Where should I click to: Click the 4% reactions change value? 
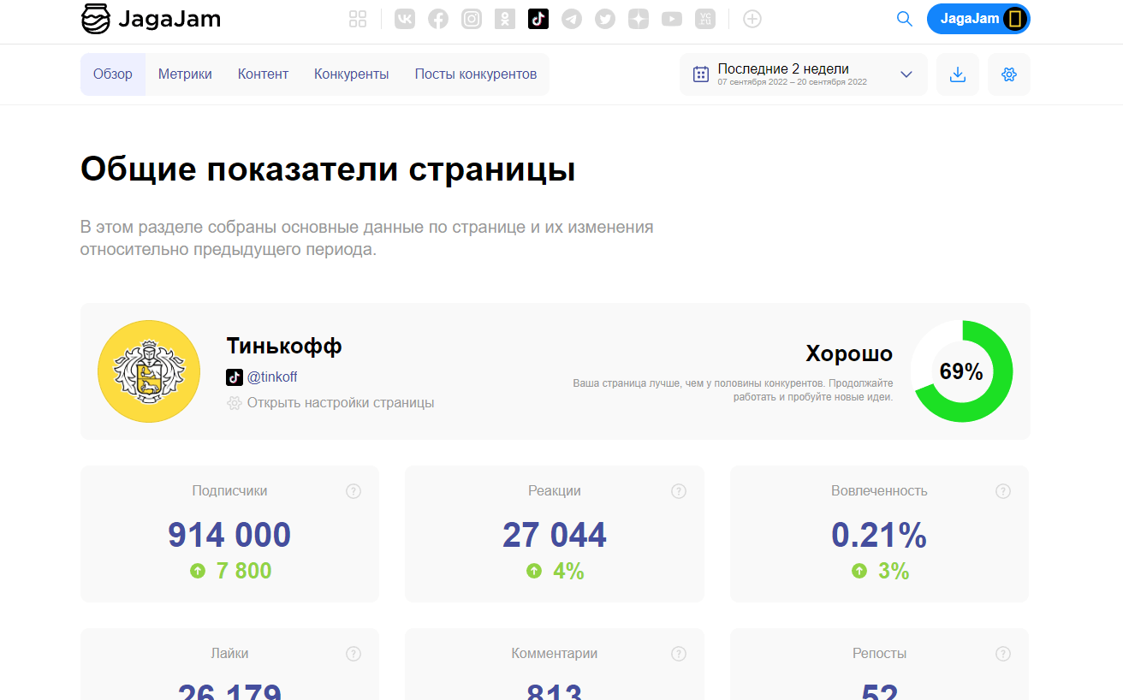point(568,571)
